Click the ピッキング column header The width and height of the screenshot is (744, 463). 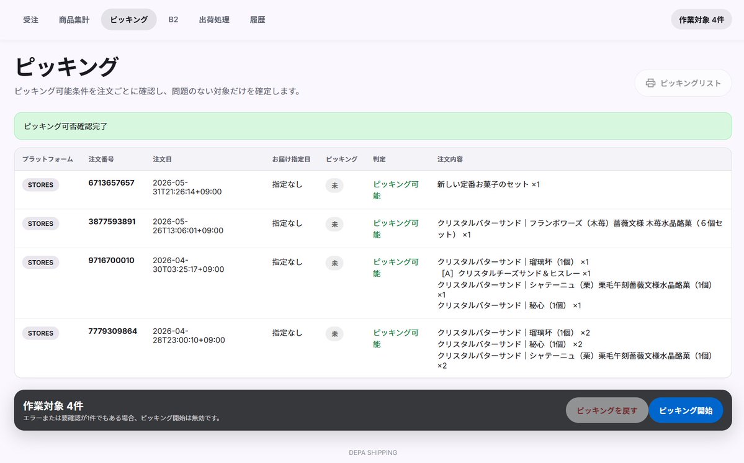[x=341, y=160]
